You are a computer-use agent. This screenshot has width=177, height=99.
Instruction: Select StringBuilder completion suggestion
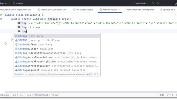coord(57,49)
